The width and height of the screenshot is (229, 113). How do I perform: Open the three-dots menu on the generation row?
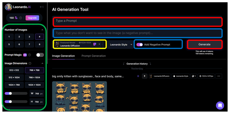tap(219, 76)
